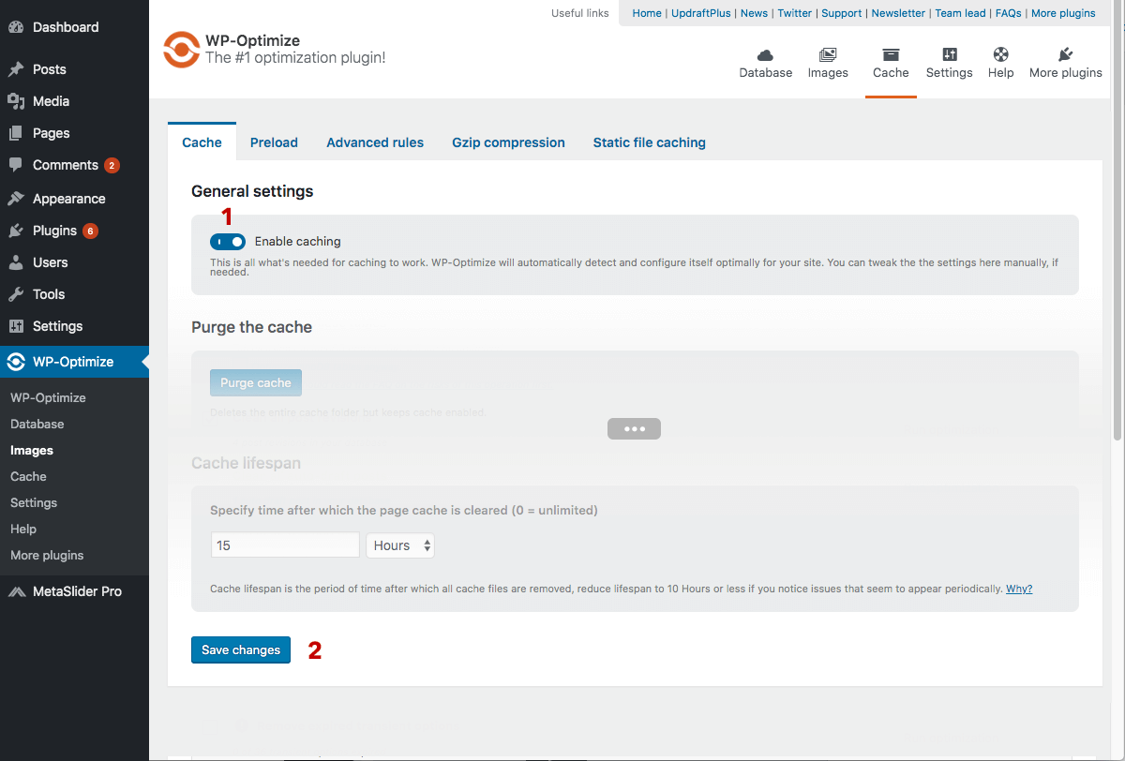Open Settings via the top sliders icon
1125x761 pixels.
[x=950, y=55]
